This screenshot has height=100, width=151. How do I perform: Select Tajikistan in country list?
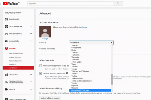point(90,55)
